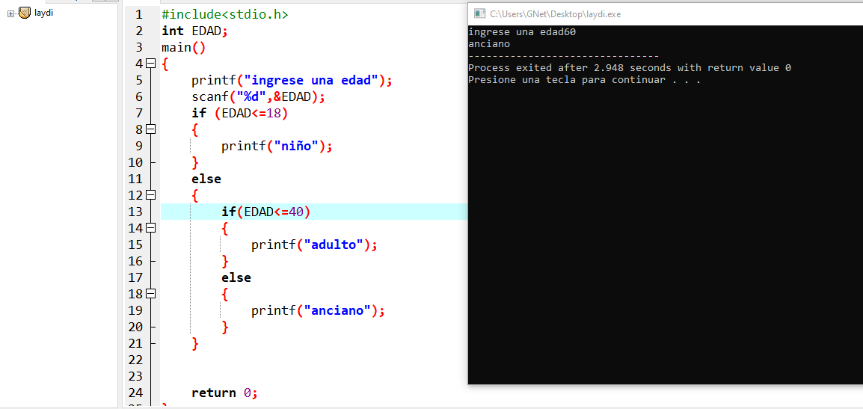Click line number 13 in the gutter

click(135, 212)
